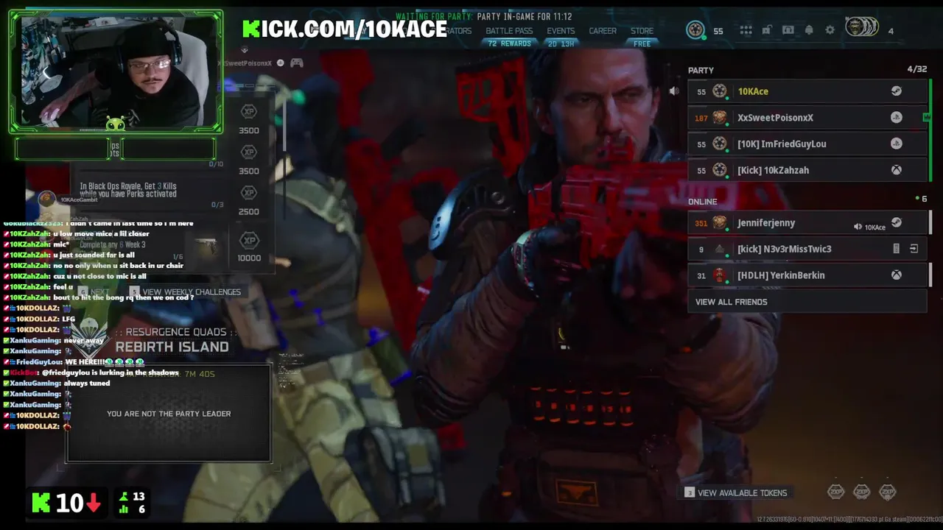Click the player level 55 emblem
This screenshot has height=530, width=943.
pyautogui.click(x=695, y=30)
